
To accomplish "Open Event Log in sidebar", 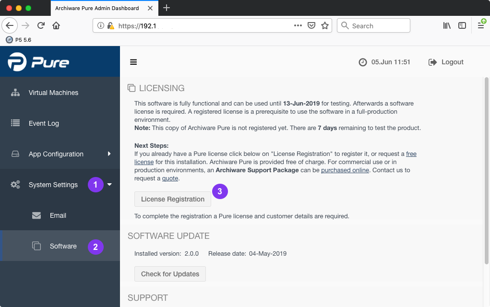I will [44, 123].
